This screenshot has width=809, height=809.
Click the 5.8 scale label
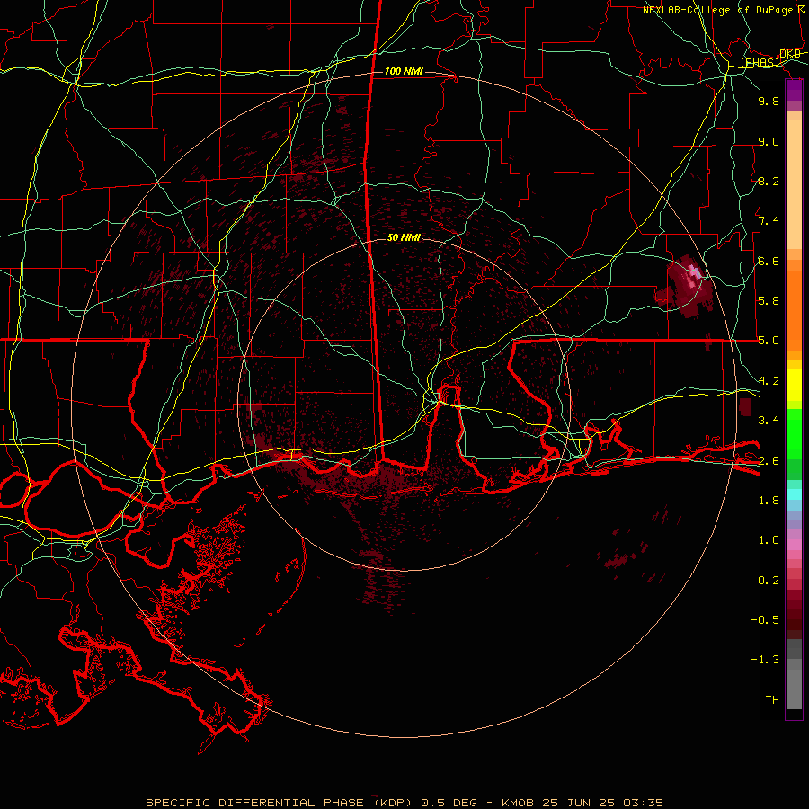[769, 300]
